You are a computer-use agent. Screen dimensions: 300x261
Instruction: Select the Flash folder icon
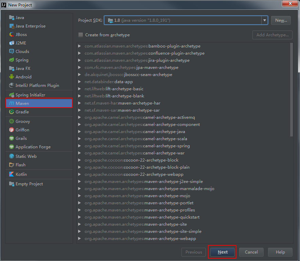point(12,165)
